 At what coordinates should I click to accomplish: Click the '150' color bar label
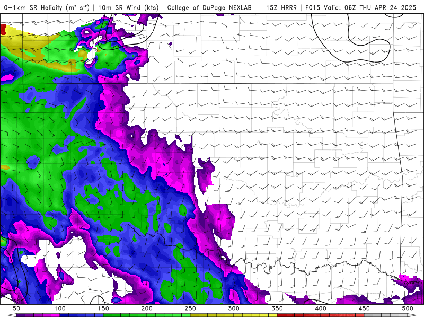pos(103,308)
